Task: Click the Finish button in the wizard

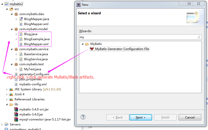Action: pos(165,117)
